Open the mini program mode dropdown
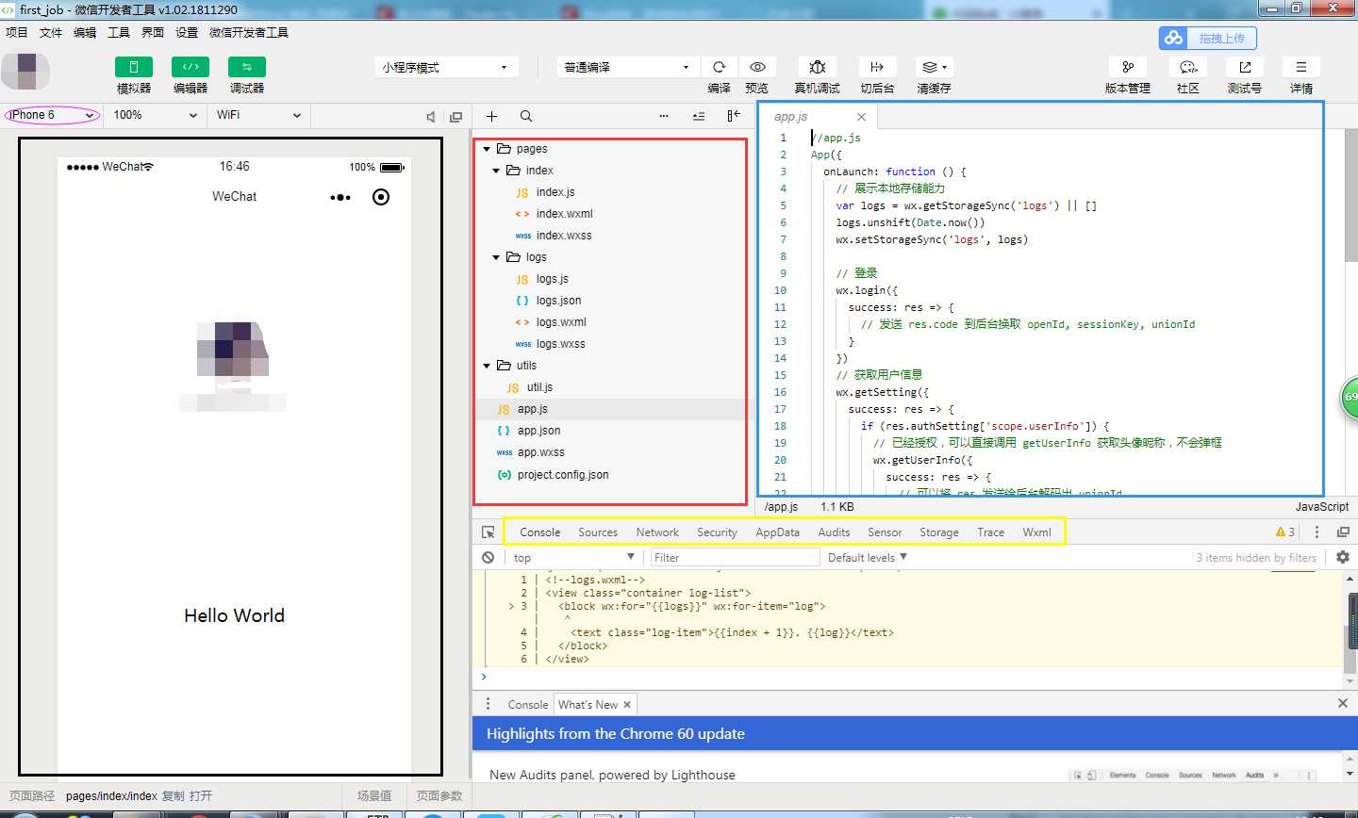This screenshot has height=818, width=1358. (446, 67)
